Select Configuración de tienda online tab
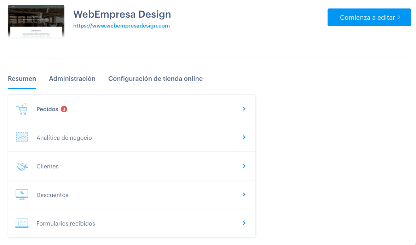This screenshot has height=245, width=416. coord(156,79)
